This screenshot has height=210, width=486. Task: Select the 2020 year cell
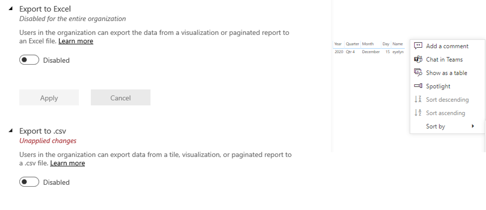(339, 52)
